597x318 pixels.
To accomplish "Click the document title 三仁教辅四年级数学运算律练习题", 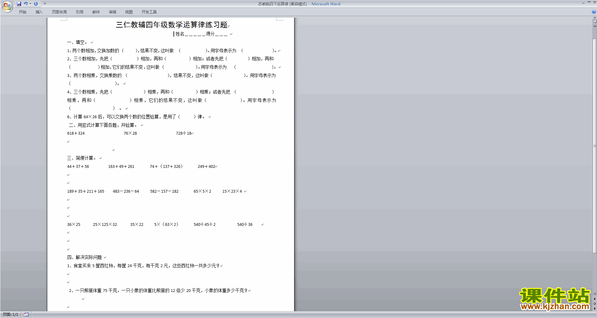I will tap(172, 25).
